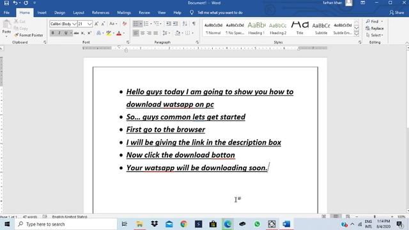
Task: Switch to the Insert tab
Action: 42,13
